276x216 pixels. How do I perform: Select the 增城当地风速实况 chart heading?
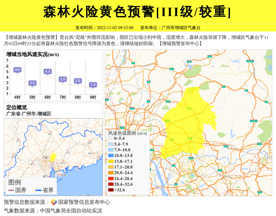[32, 55]
